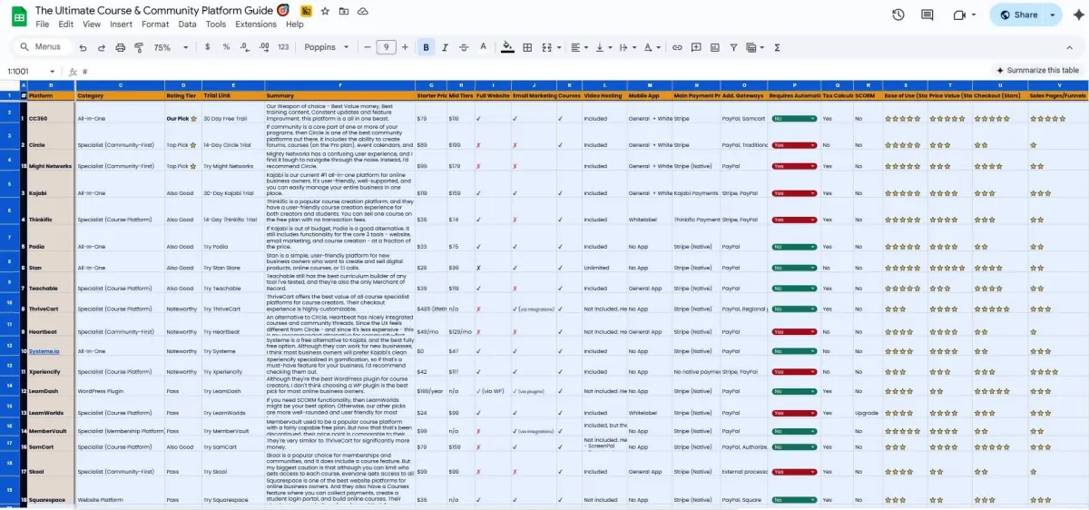Expand the arrow next to Share
The width and height of the screenshot is (1089, 510).
(1052, 15)
